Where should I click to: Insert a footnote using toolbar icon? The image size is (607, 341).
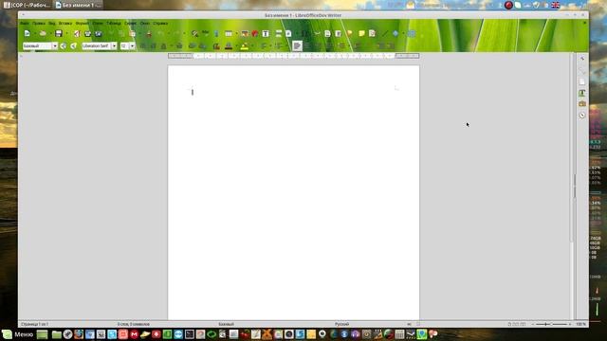[327, 34]
